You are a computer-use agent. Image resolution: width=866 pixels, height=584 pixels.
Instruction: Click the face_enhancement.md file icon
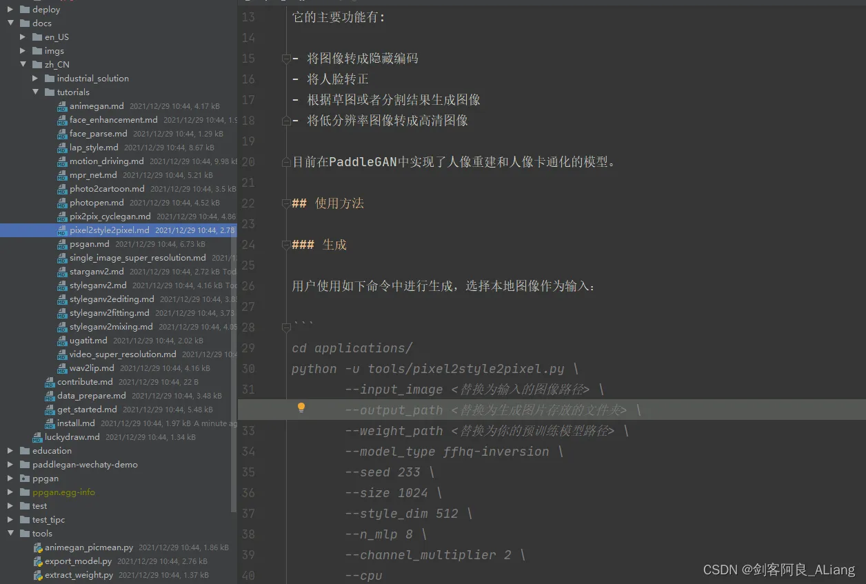pyautogui.click(x=62, y=120)
